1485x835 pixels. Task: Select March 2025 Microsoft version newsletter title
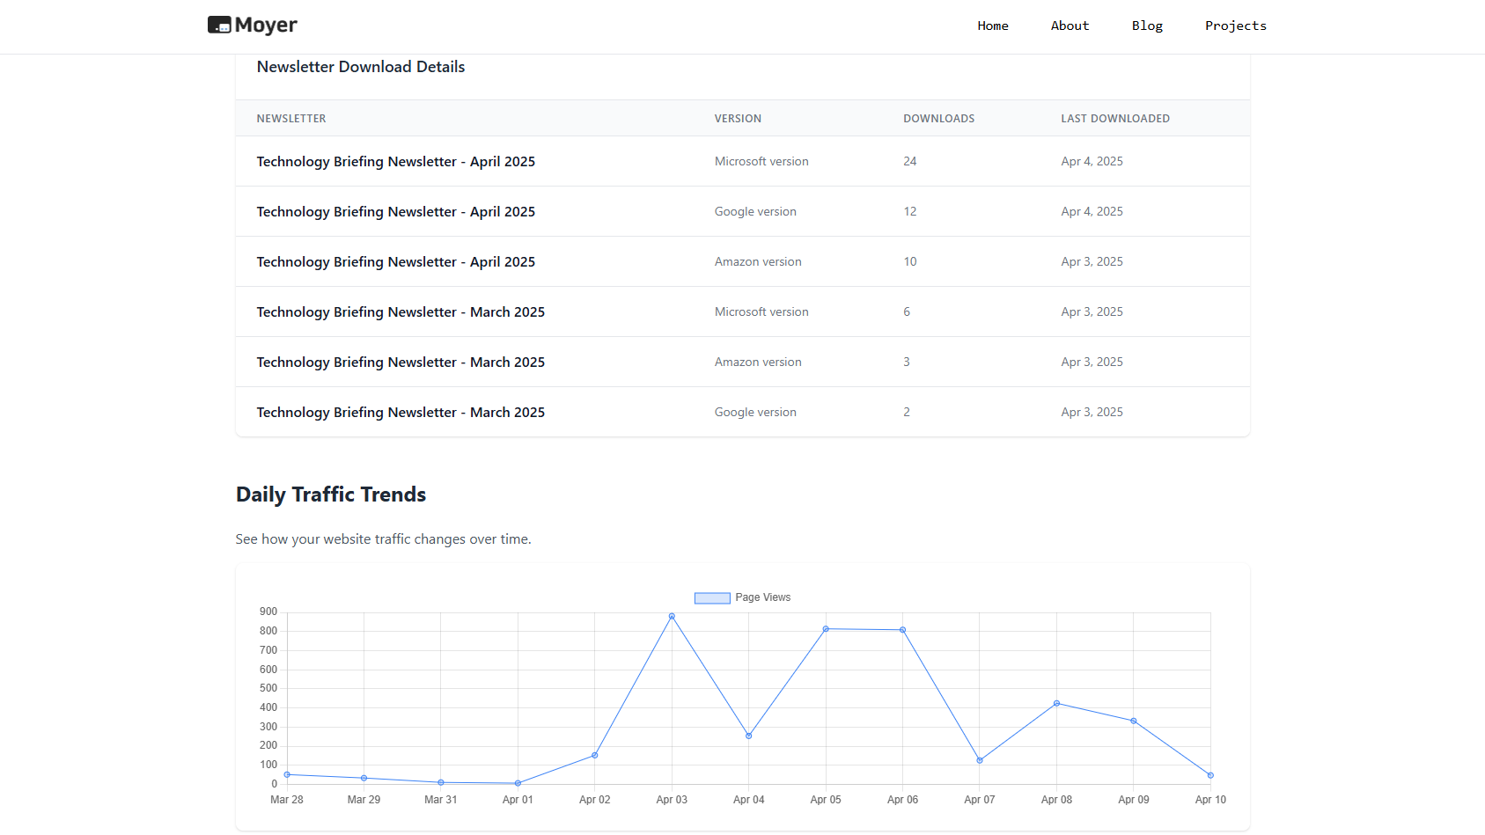point(401,312)
